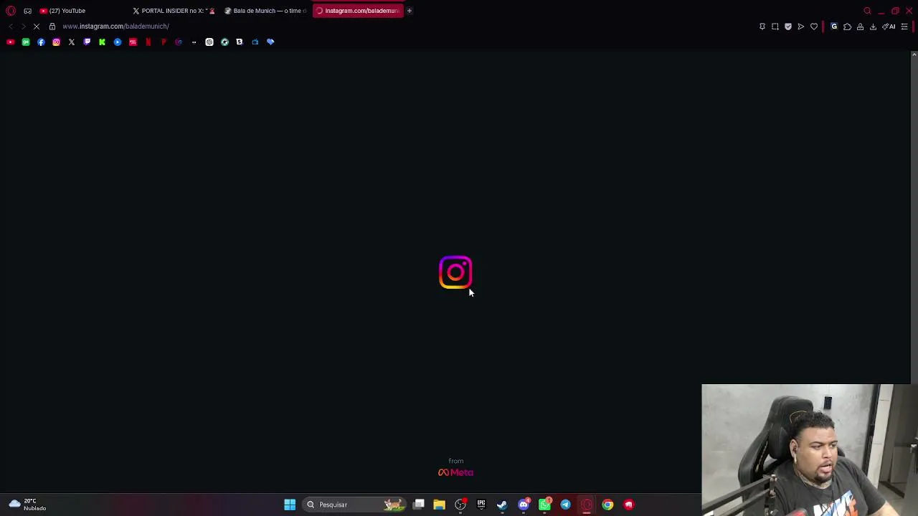Toggle the ad blocker shield icon
The width and height of the screenshot is (918, 516).
click(x=788, y=27)
